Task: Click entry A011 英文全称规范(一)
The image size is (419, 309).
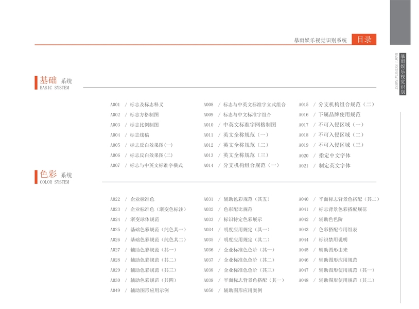Action: tap(236, 135)
